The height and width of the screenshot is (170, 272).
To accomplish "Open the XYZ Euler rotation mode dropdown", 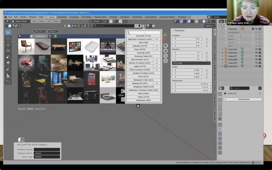I will pyautogui.click(x=191, y=63).
